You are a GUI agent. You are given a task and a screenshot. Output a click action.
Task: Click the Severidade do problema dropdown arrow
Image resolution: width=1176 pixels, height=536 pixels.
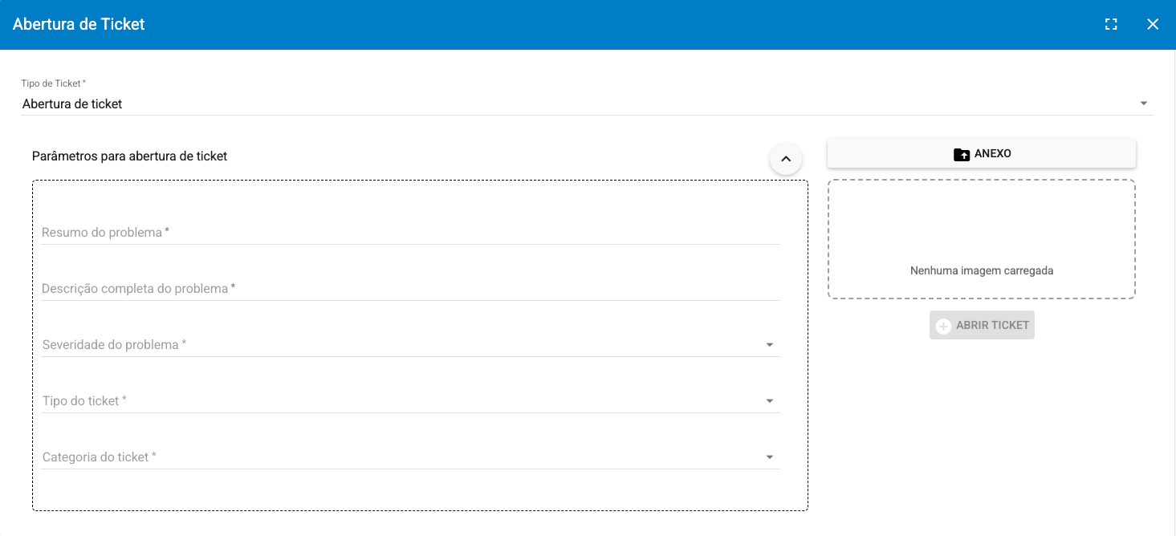(x=770, y=345)
